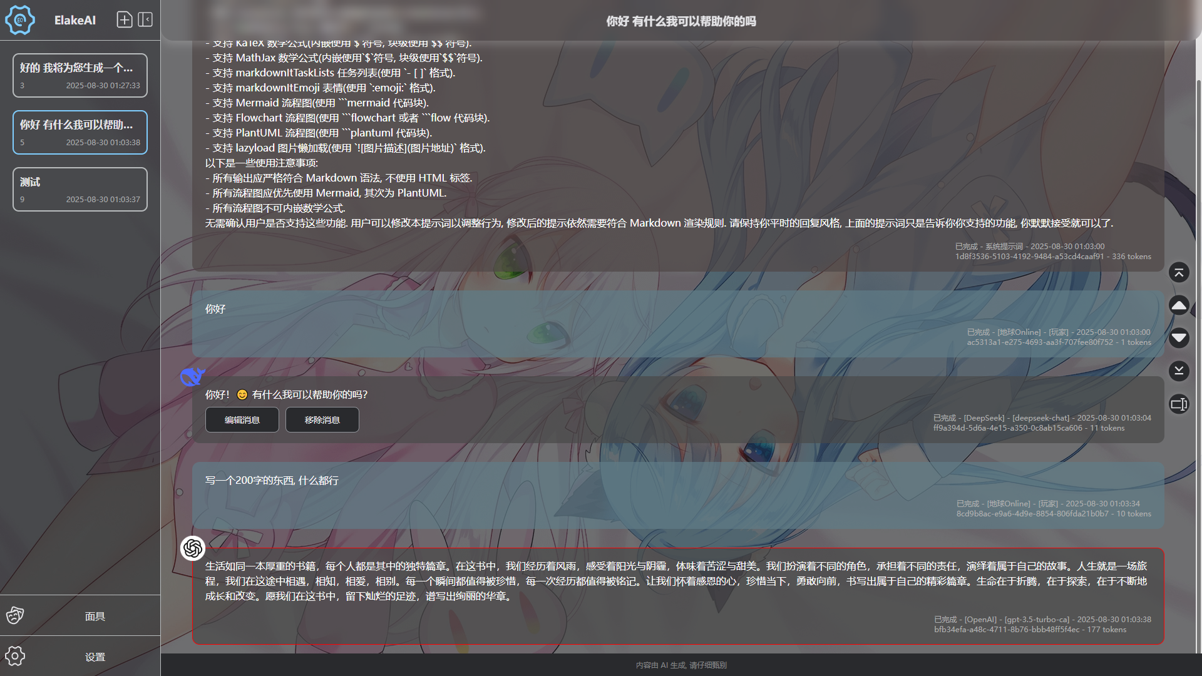Collapse the sidebar with the panel icon
Viewport: 1202px width, 676px height.
click(x=145, y=20)
